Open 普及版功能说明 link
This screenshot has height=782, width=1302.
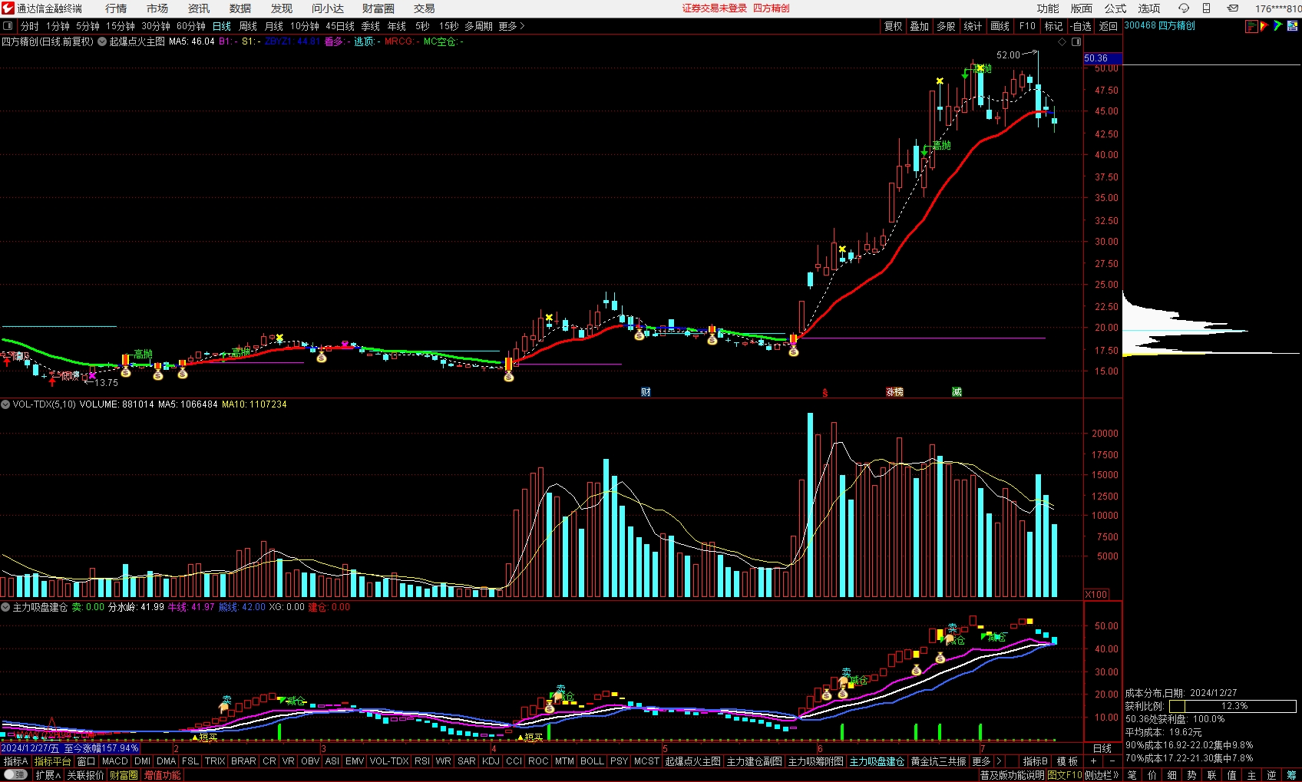[x=1012, y=775]
